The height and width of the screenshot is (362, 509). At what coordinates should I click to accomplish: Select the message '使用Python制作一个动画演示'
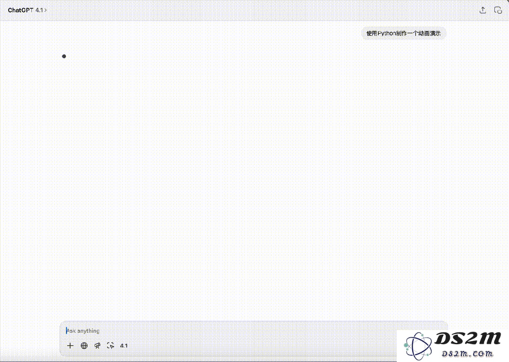tap(403, 33)
